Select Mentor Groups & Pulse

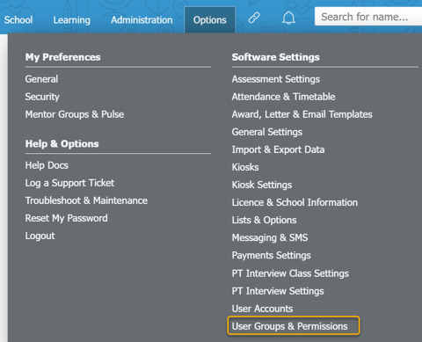click(75, 114)
